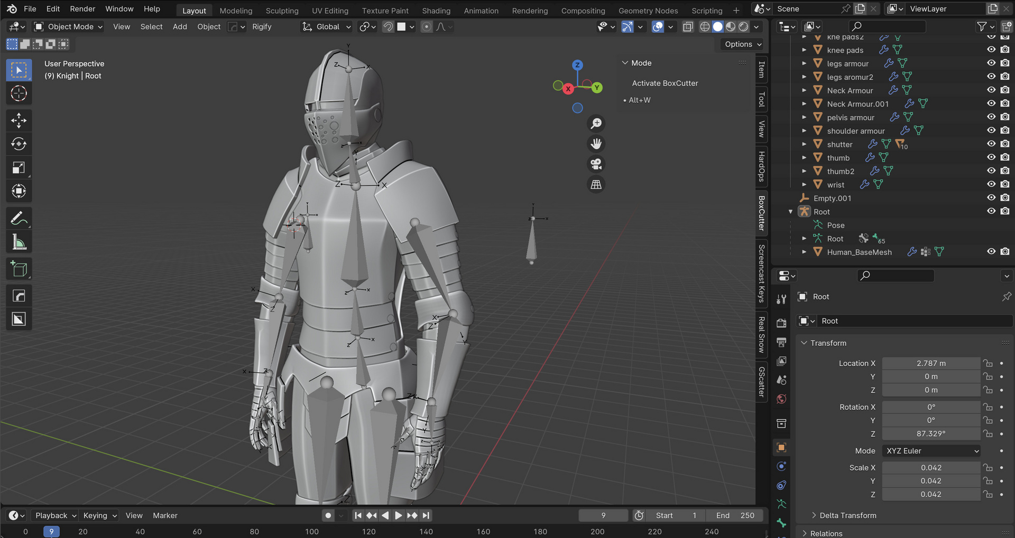Click the outliner search field
Image resolution: width=1015 pixels, height=538 pixels.
tap(887, 26)
